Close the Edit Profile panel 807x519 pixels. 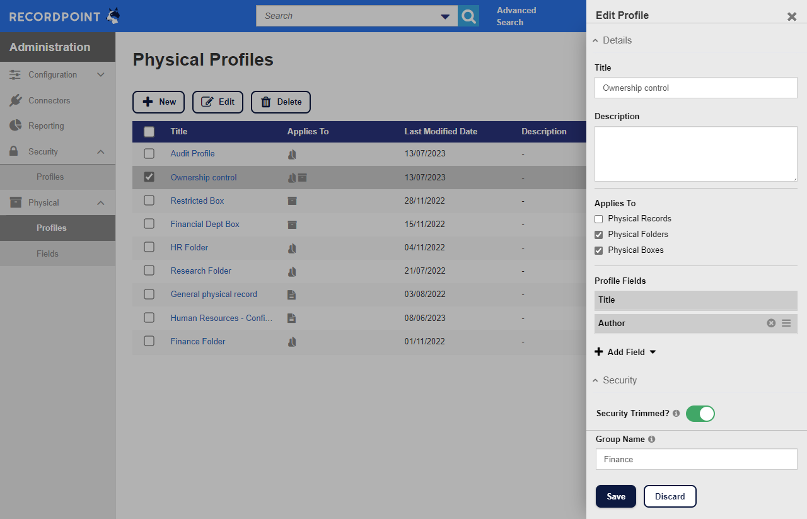(792, 16)
